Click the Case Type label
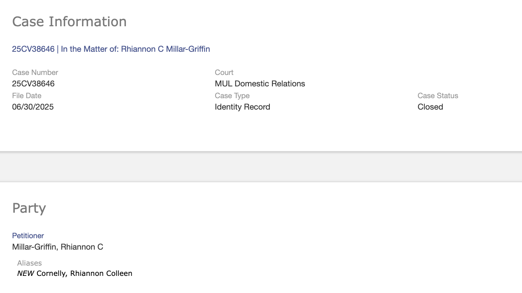 coord(232,96)
